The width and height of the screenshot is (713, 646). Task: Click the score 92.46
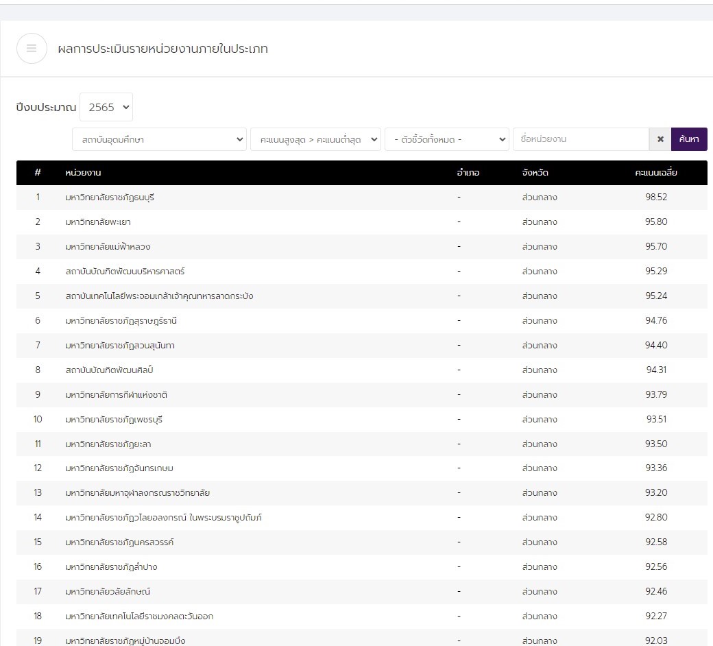[x=656, y=591]
